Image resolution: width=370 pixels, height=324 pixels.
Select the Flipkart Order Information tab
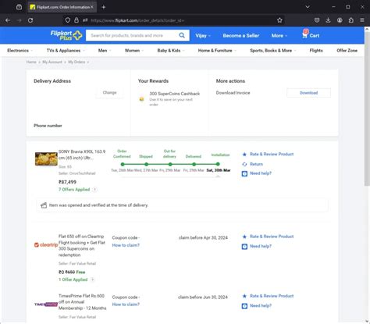coord(62,7)
